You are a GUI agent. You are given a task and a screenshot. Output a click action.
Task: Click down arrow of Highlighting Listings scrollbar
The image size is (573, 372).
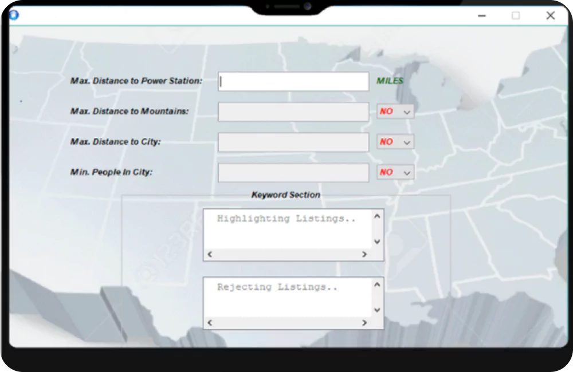coord(378,242)
